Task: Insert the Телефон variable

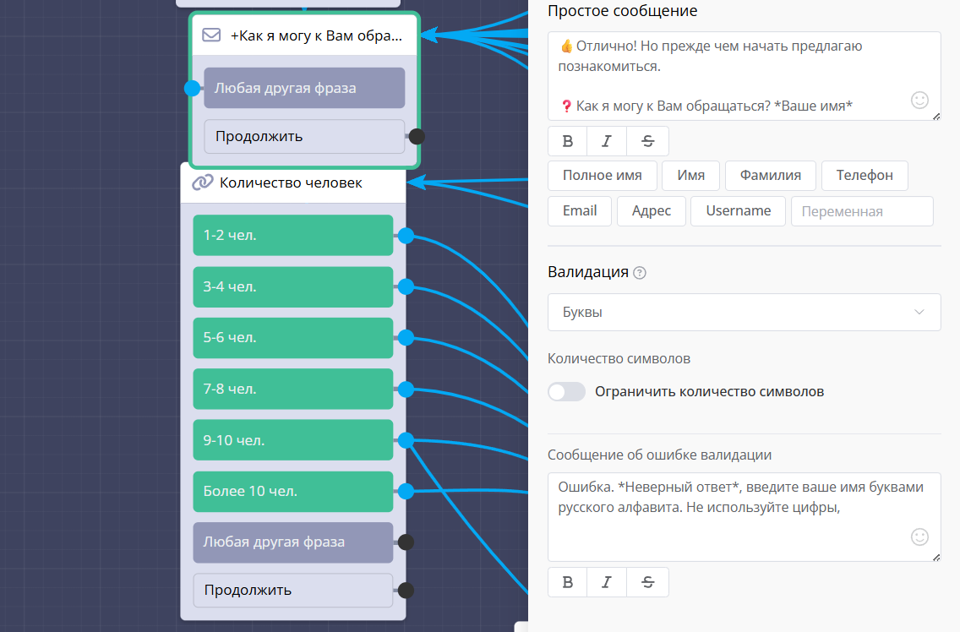Action: 865,176
